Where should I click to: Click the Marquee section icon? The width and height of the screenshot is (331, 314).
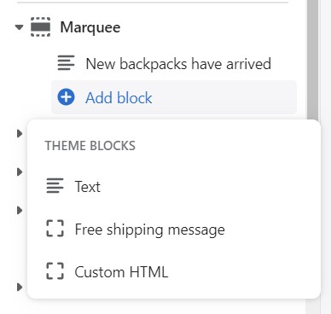coord(40,27)
